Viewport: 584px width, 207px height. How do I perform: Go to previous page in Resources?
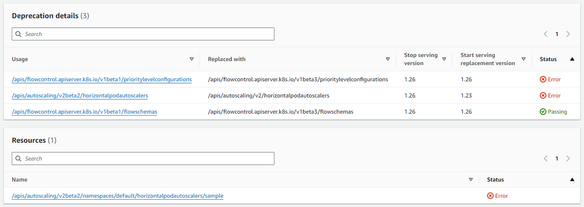point(546,158)
